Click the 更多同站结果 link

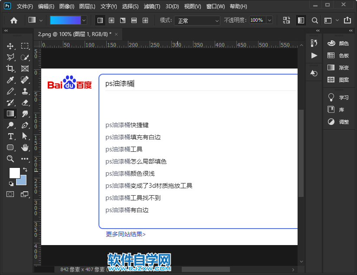(x=125, y=234)
